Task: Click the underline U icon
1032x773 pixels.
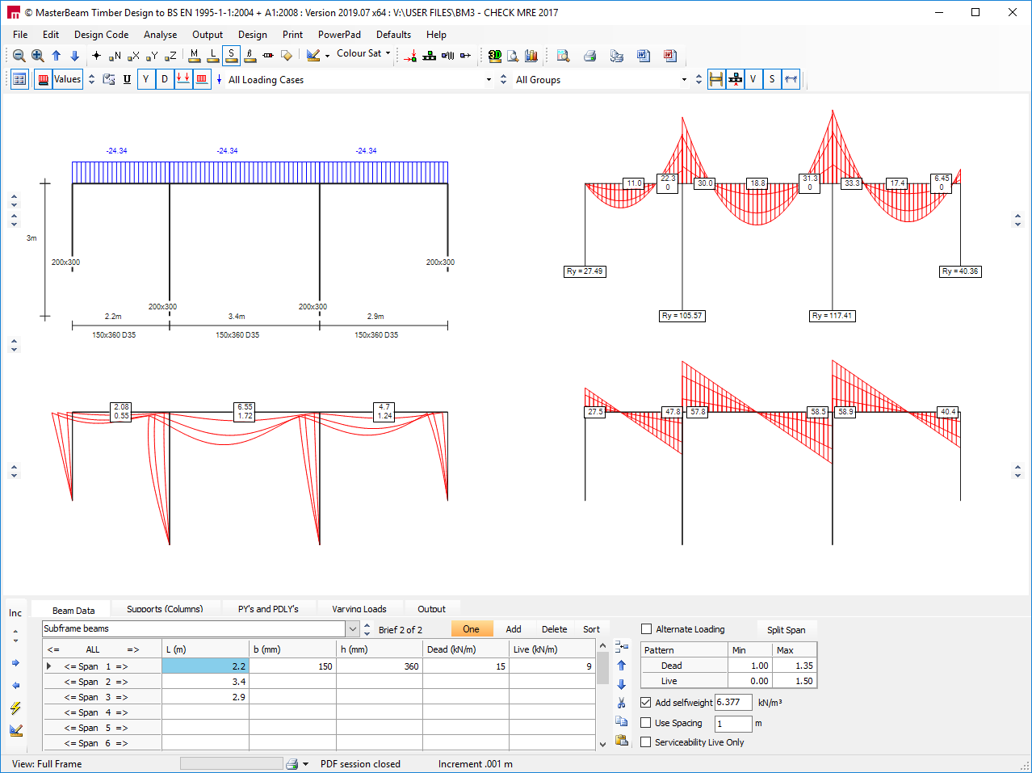Action: [127, 79]
